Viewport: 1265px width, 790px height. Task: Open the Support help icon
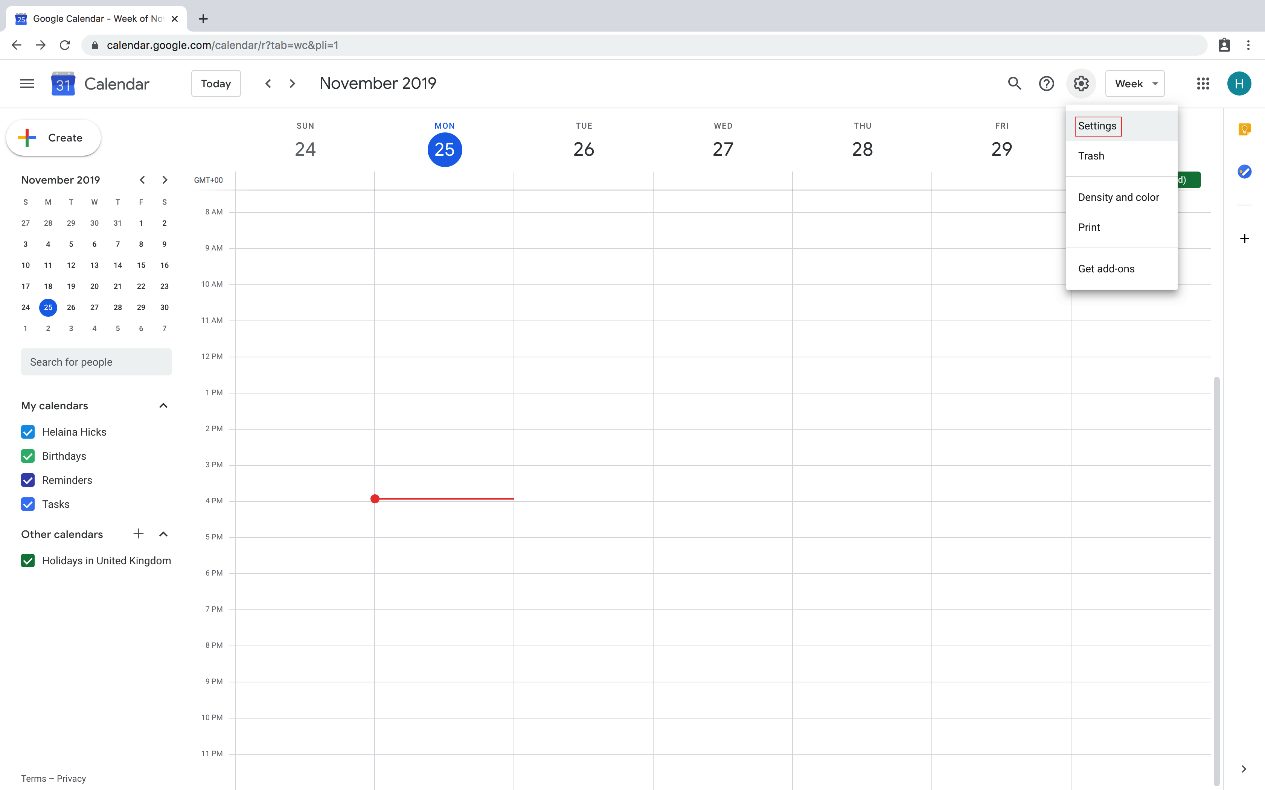coord(1046,84)
